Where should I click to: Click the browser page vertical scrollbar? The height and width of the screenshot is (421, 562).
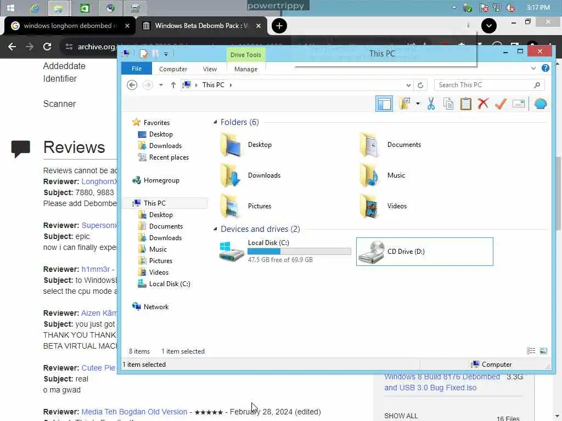click(x=558, y=194)
